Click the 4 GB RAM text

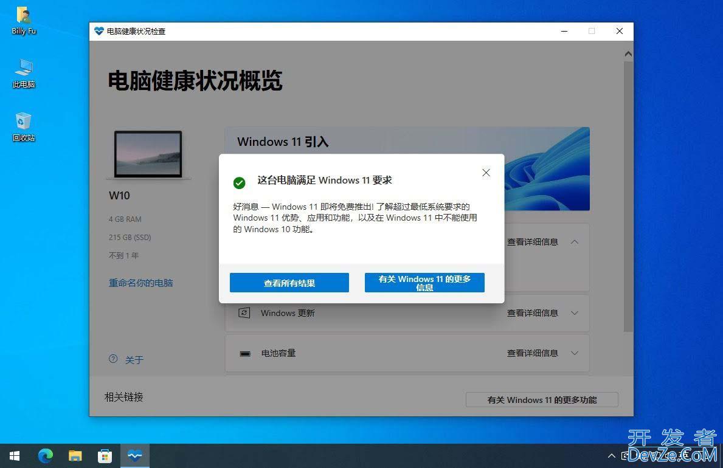coord(125,219)
